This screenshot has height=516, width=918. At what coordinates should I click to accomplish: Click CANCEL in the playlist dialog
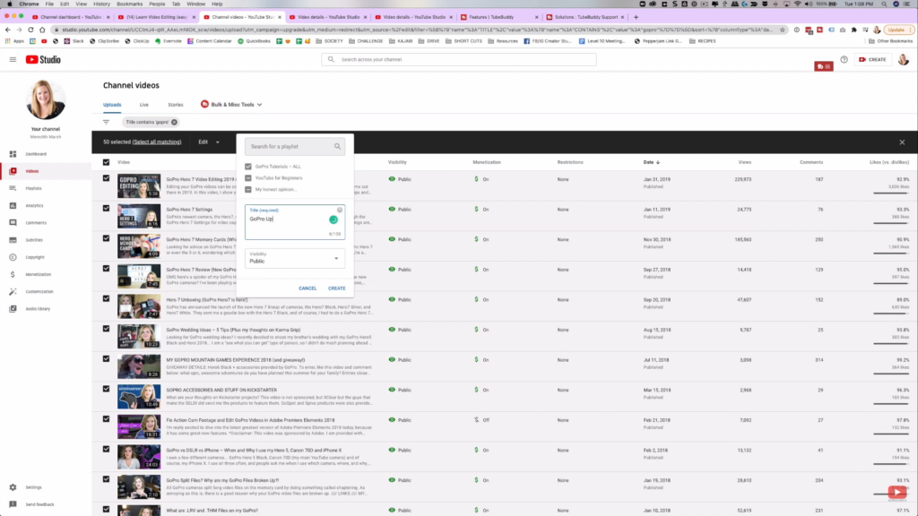click(x=307, y=288)
